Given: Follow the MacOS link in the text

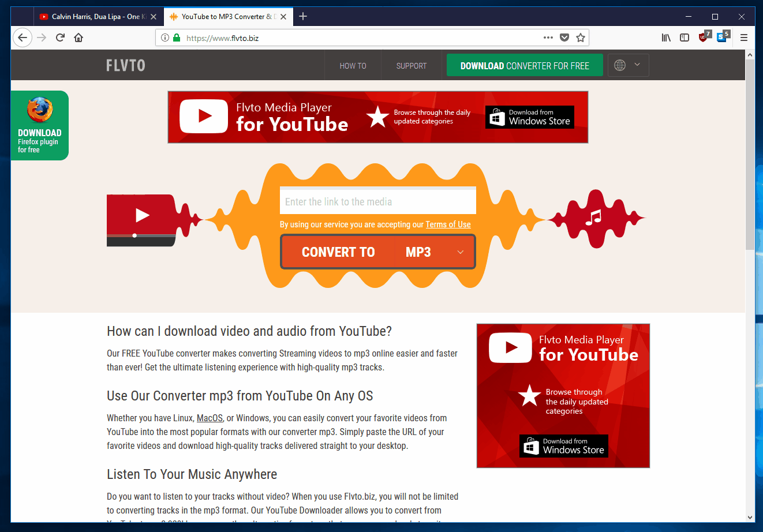Looking at the screenshot, I should [210, 418].
